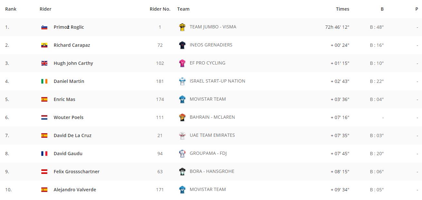Click the Rider No. column header
422x200 pixels.
[160, 9]
